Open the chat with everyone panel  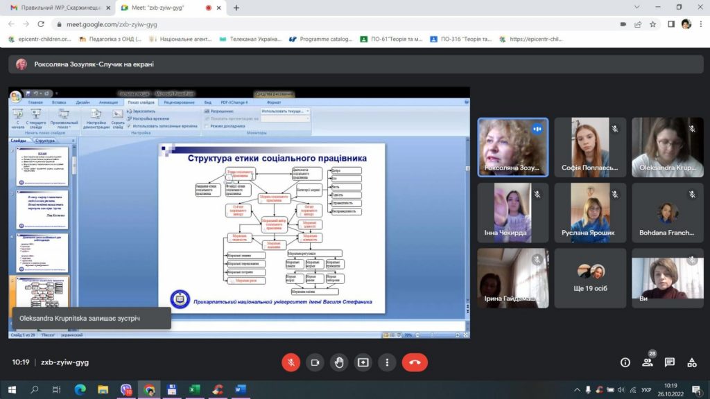click(x=669, y=362)
